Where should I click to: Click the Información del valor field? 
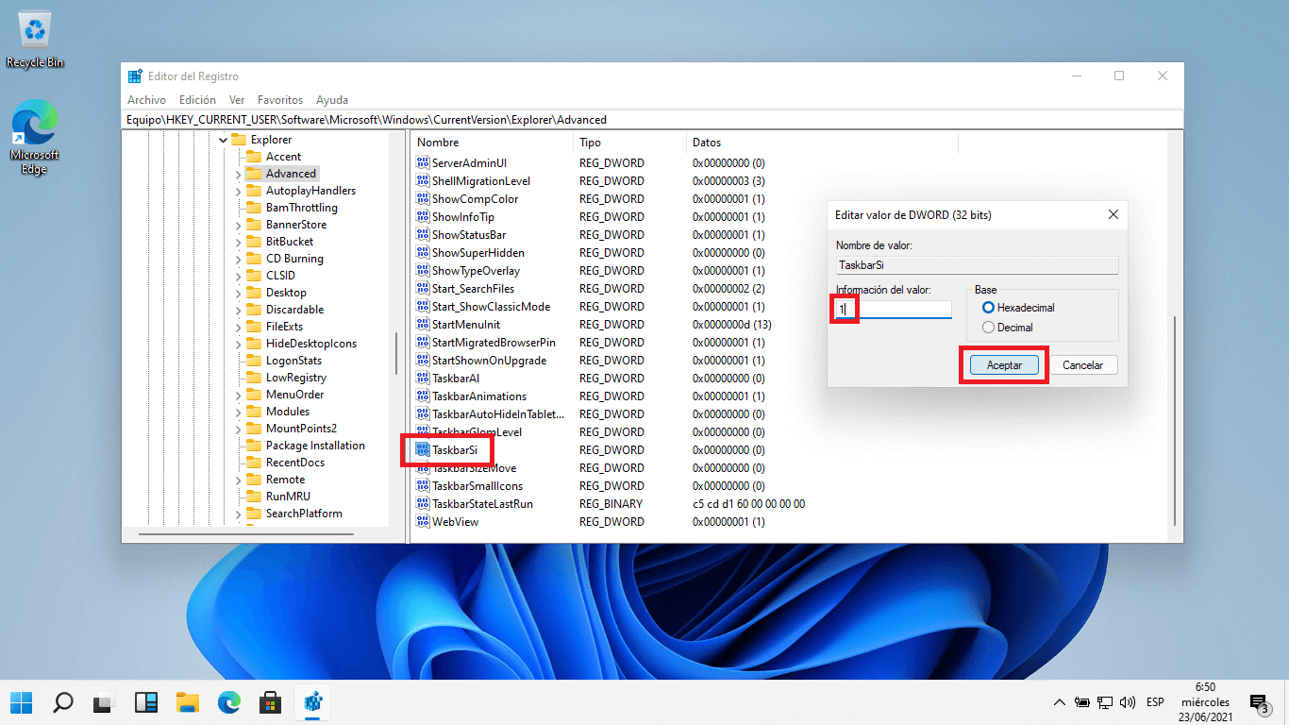894,309
